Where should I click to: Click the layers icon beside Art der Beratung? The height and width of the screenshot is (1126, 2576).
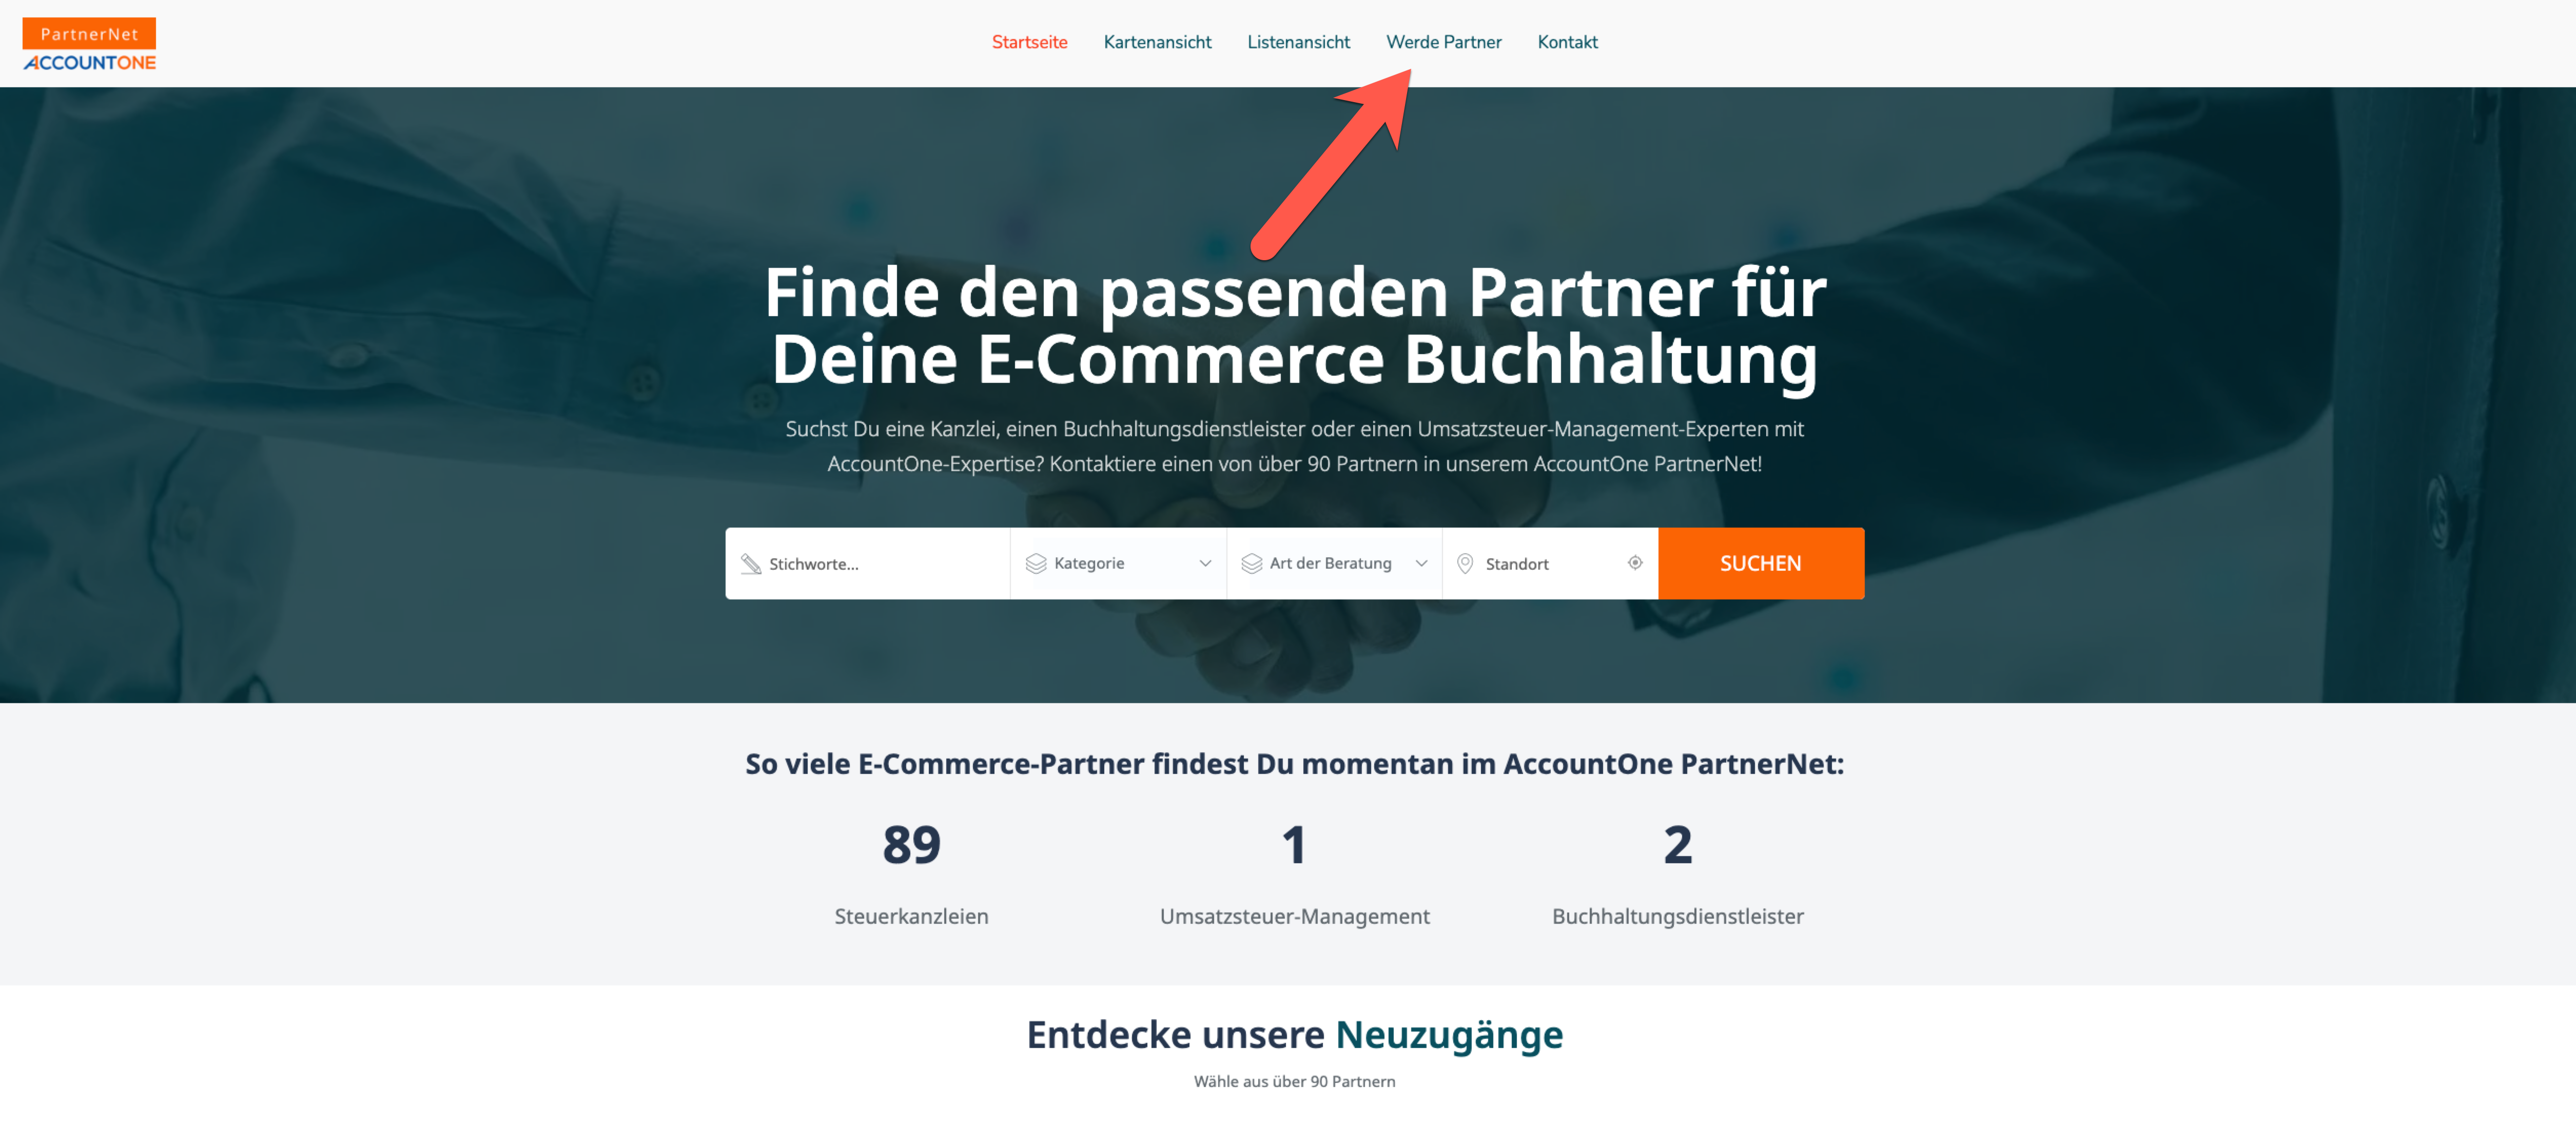(x=1252, y=564)
